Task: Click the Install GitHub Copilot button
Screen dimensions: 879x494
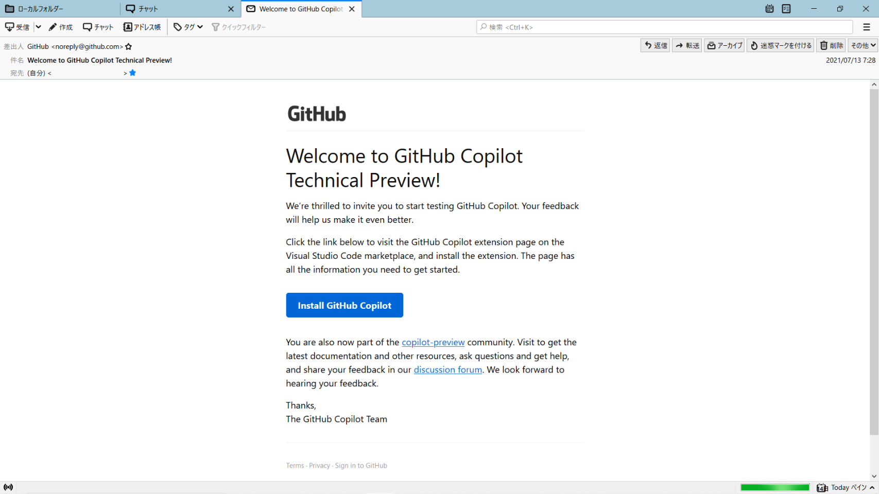Action: [x=344, y=306]
